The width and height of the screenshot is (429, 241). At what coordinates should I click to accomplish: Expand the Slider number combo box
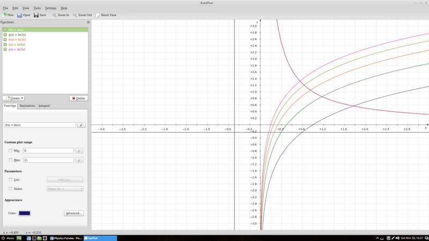(x=65, y=189)
